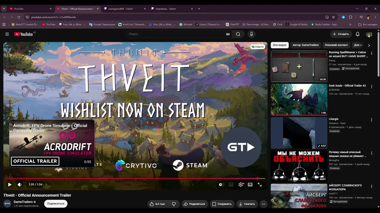Screen dimensions: 380x213
Task: Open more actions below the video
Action: click(x=263, y=204)
